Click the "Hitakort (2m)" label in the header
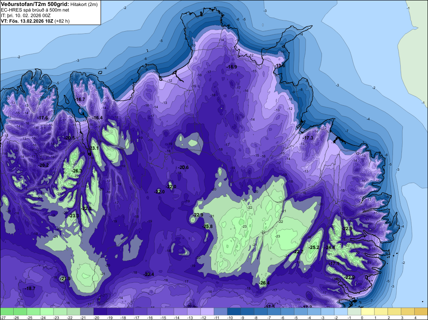428x320 pixels. 83,4
